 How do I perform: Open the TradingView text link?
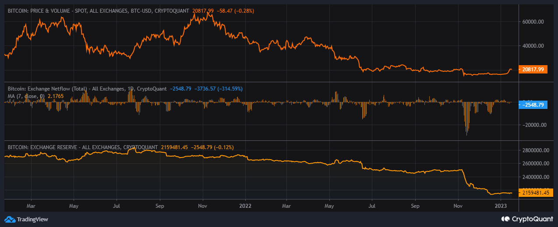pyautogui.click(x=32, y=219)
